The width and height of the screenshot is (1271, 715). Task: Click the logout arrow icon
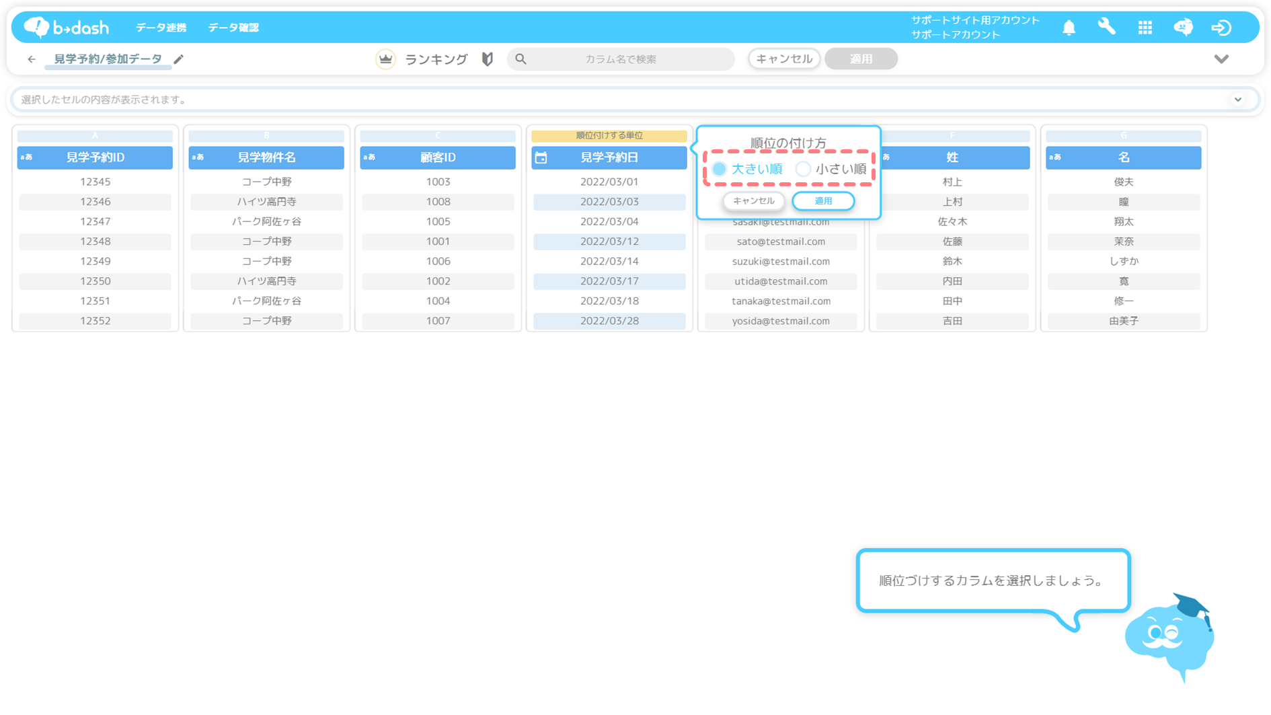(1221, 28)
